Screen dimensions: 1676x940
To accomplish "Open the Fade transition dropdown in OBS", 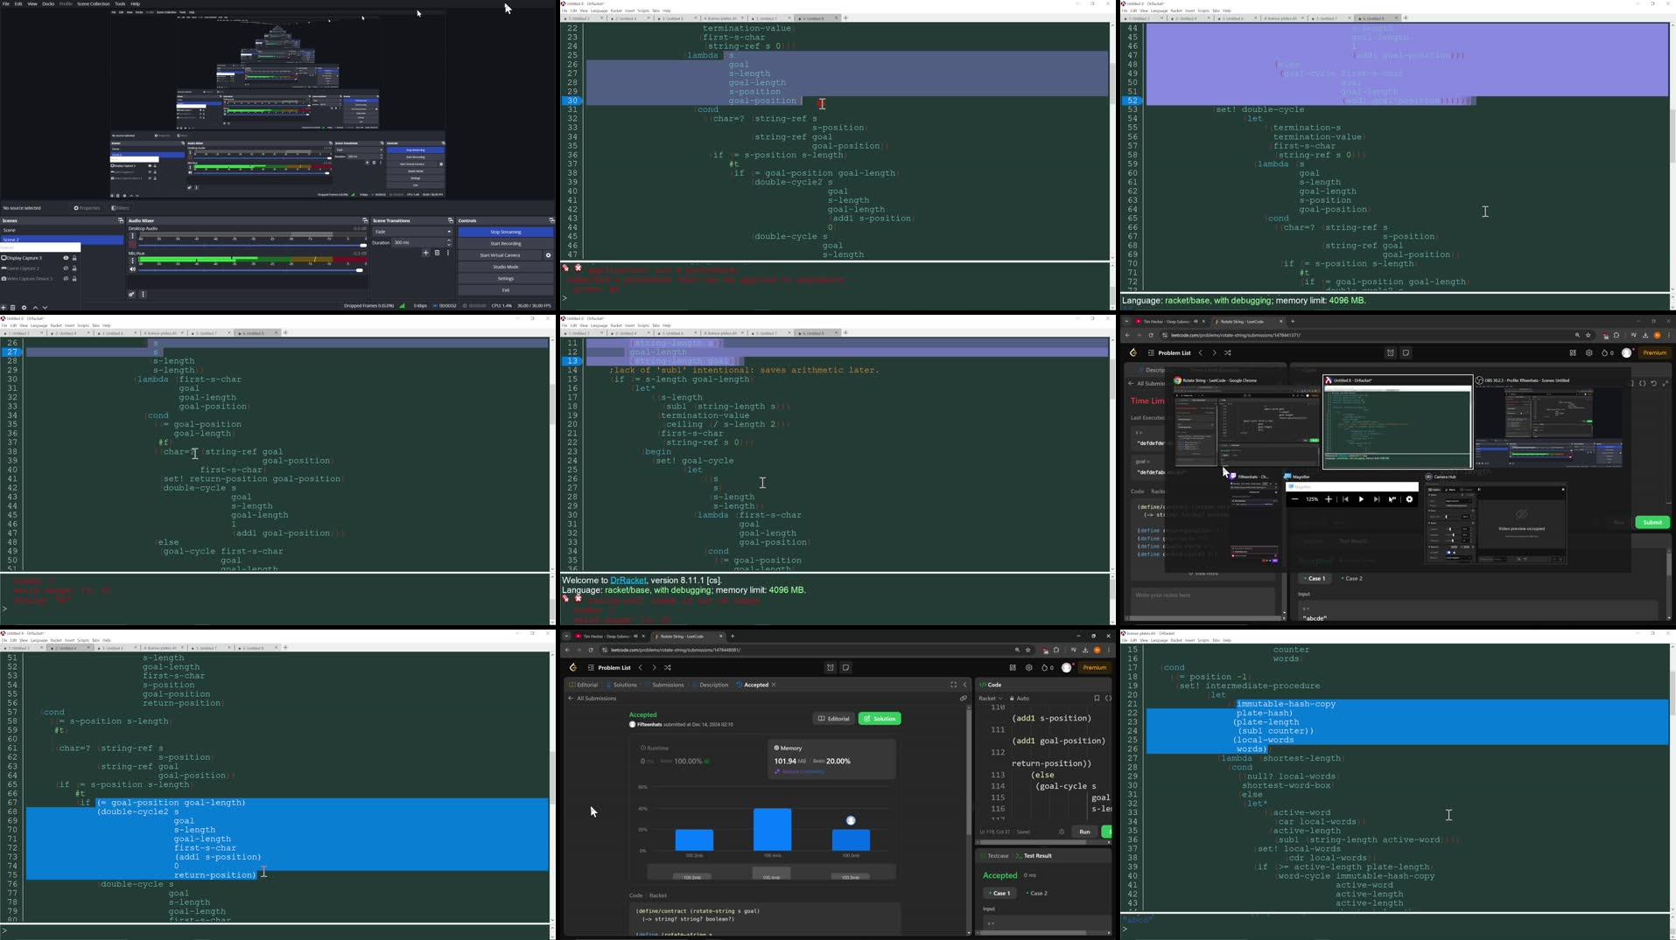I will click(x=412, y=232).
